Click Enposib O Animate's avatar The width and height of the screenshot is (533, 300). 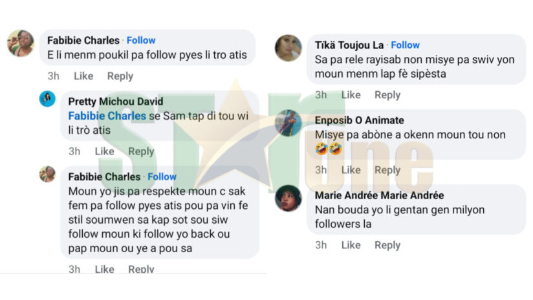(288, 123)
